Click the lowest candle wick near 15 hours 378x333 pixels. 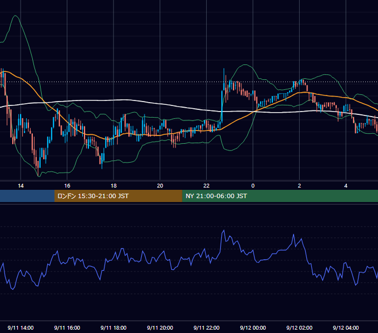pyautogui.click(x=38, y=172)
